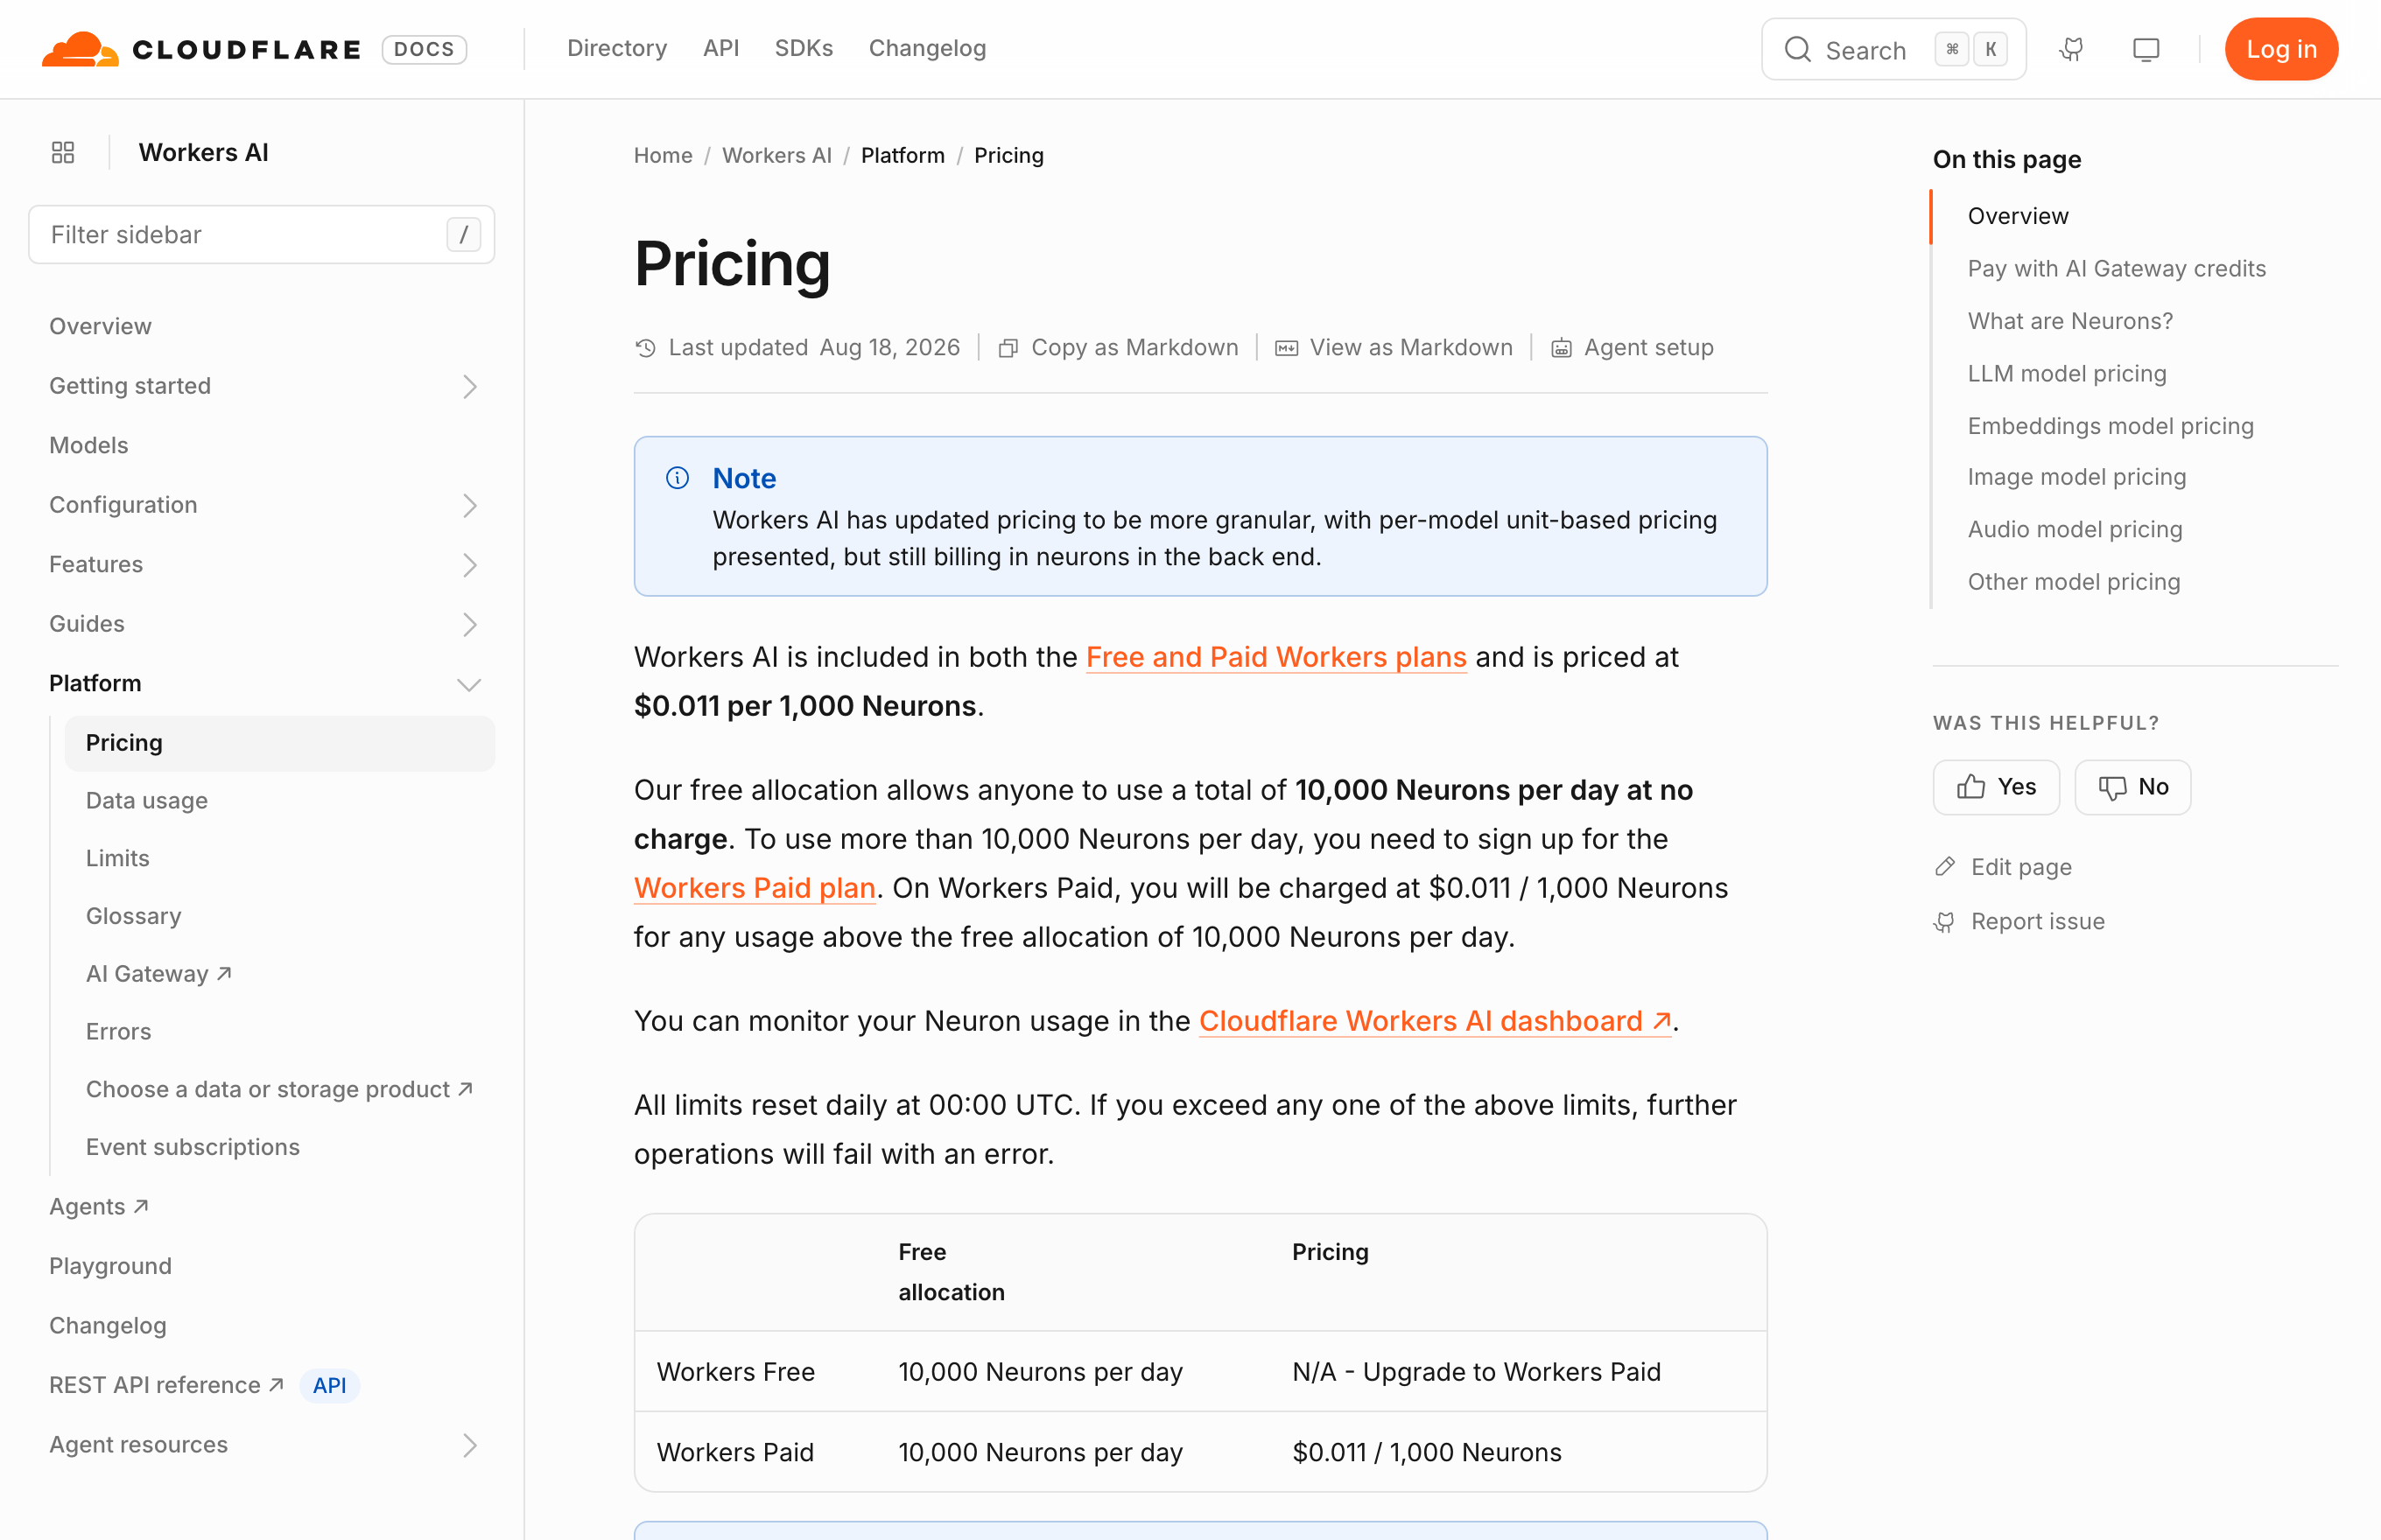Open the Models page

(x=88, y=445)
